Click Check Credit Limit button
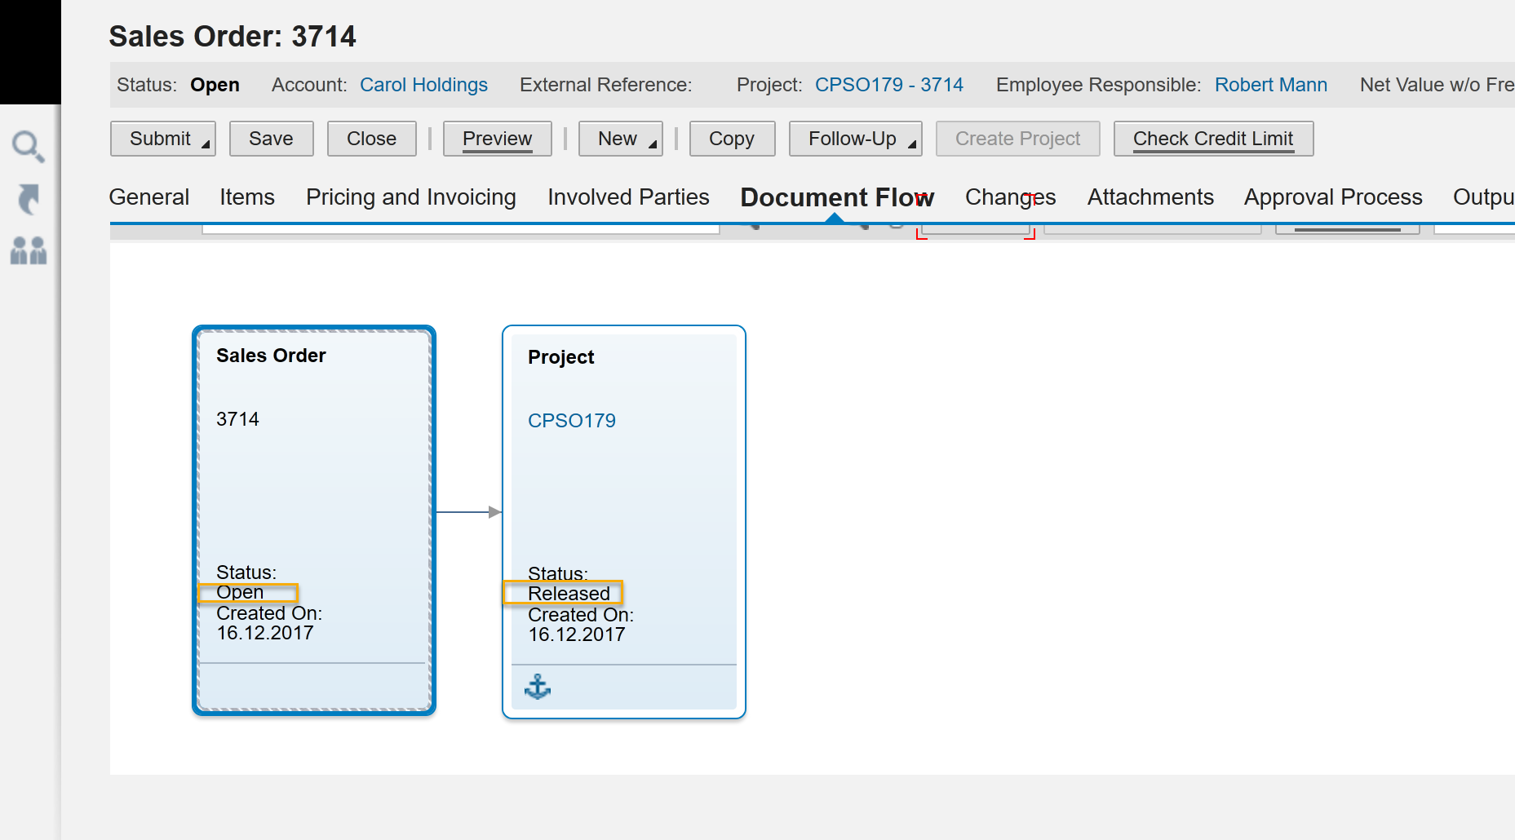The height and width of the screenshot is (840, 1515). point(1213,139)
